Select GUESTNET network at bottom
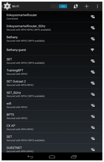The height and width of the screenshot is (162, 104). click(x=52, y=149)
